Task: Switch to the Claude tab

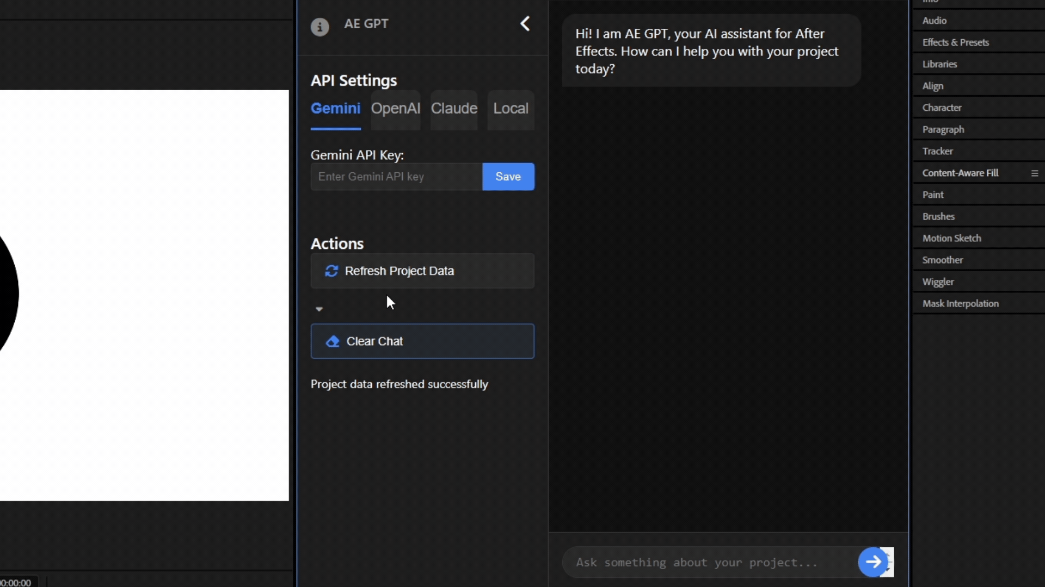Action: click(x=454, y=109)
